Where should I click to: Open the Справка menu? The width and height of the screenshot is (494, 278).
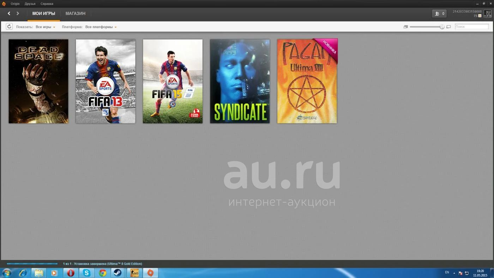coord(47,4)
